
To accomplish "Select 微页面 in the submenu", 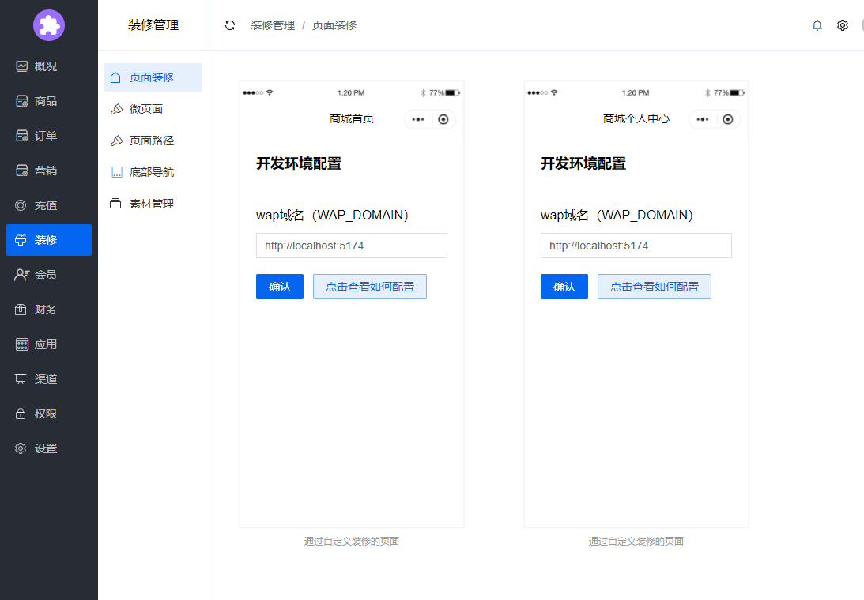I will click(x=146, y=109).
